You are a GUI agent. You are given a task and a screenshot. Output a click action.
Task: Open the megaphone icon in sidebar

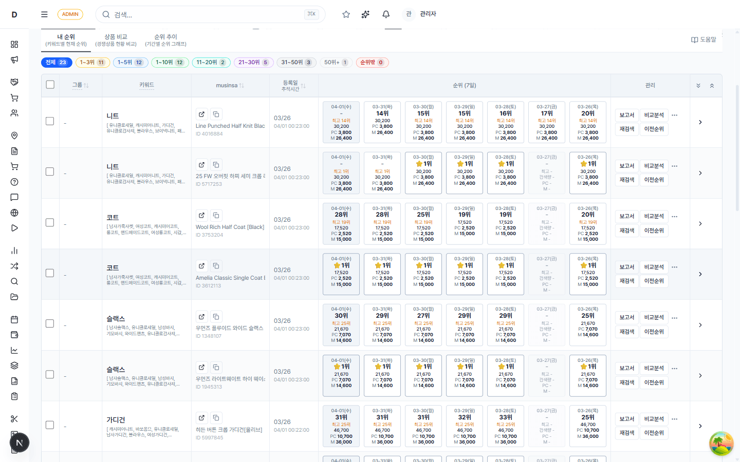[14, 60]
